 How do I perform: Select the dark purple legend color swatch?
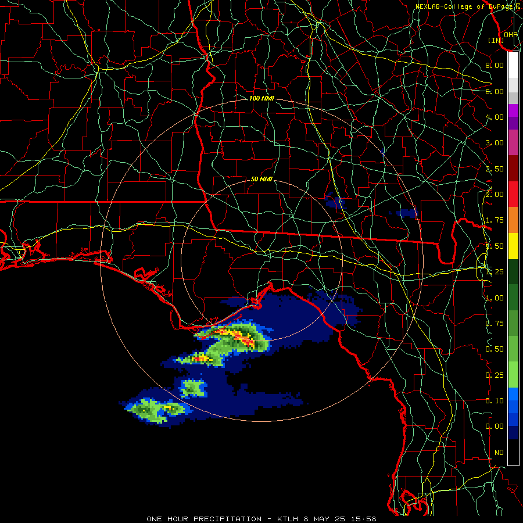[513, 123]
